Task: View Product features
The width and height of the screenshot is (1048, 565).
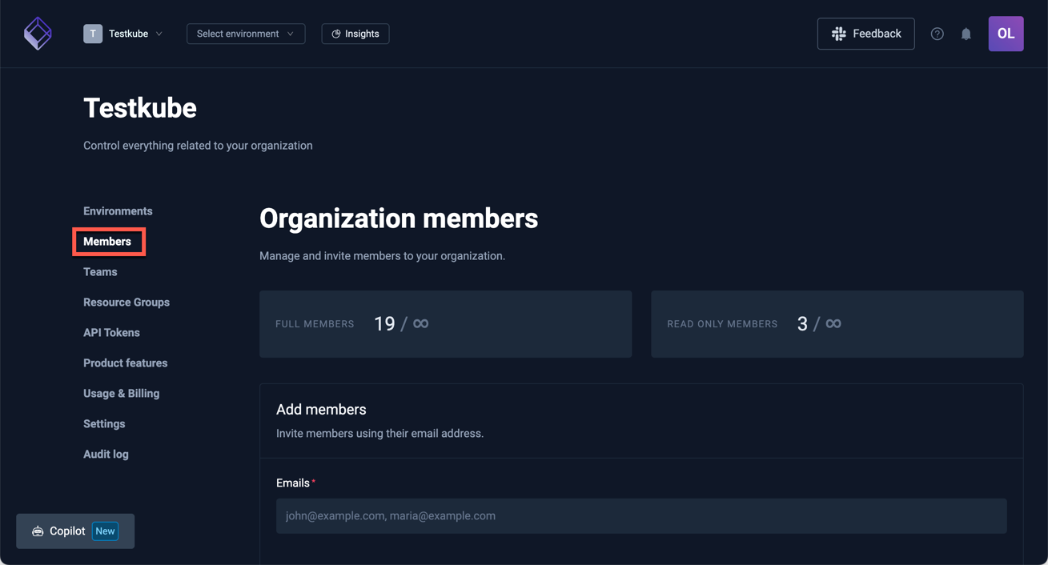Action: 125,363
